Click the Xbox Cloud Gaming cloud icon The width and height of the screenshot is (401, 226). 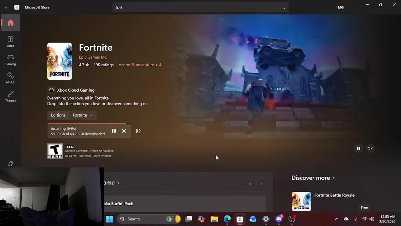pos(51,90)
